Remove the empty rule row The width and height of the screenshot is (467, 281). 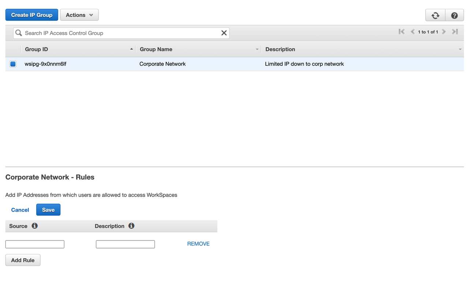(198, 243)
